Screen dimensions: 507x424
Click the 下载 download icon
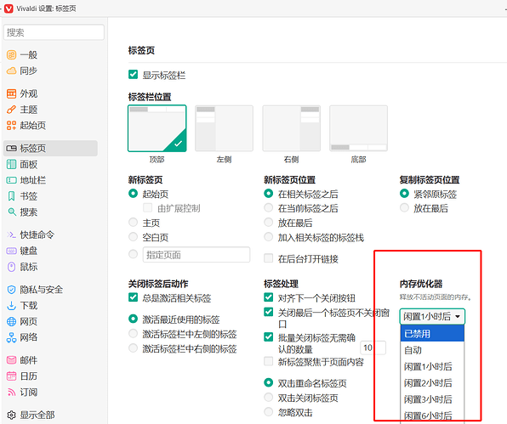click(x=11, y=306)
